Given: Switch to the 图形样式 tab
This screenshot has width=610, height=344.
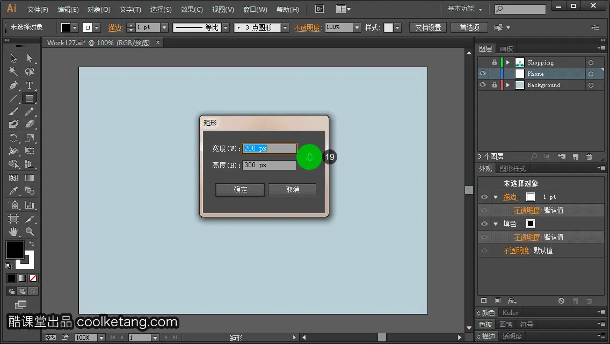Looking at the screenshot, I should 513,169.
